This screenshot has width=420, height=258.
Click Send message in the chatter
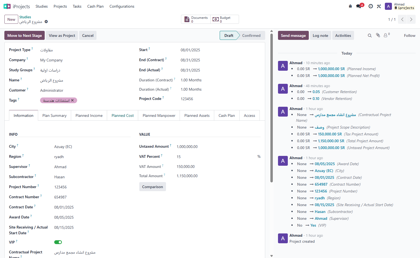tap(293, 35)
